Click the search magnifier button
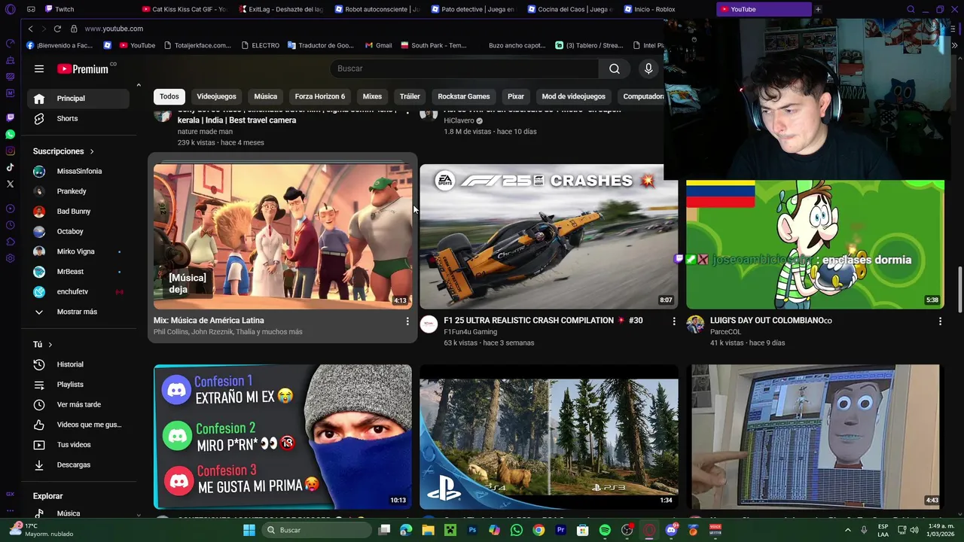The height and width of the screenshot is (542, 964). [615, 69]
